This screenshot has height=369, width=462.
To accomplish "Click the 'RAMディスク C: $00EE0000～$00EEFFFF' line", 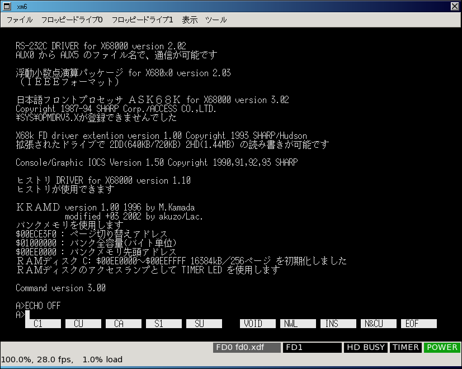I will (181, 261).
